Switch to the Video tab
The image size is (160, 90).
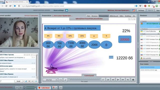click(x=121, y=16)
